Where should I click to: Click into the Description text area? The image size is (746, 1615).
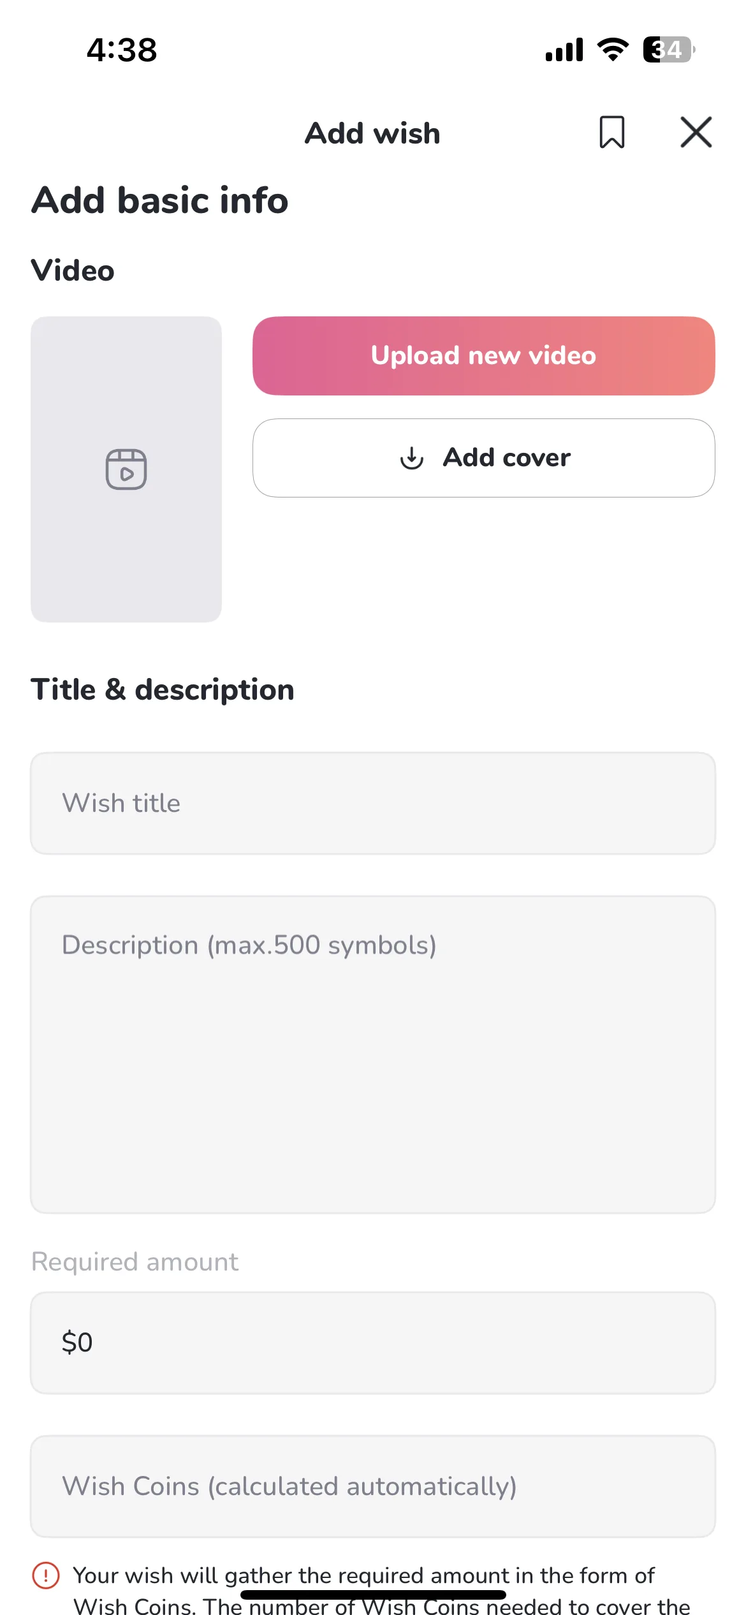[x=373, y=1054]
